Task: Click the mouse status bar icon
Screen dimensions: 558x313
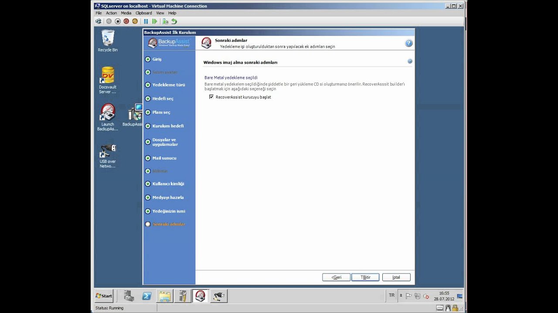Action: 448,308
